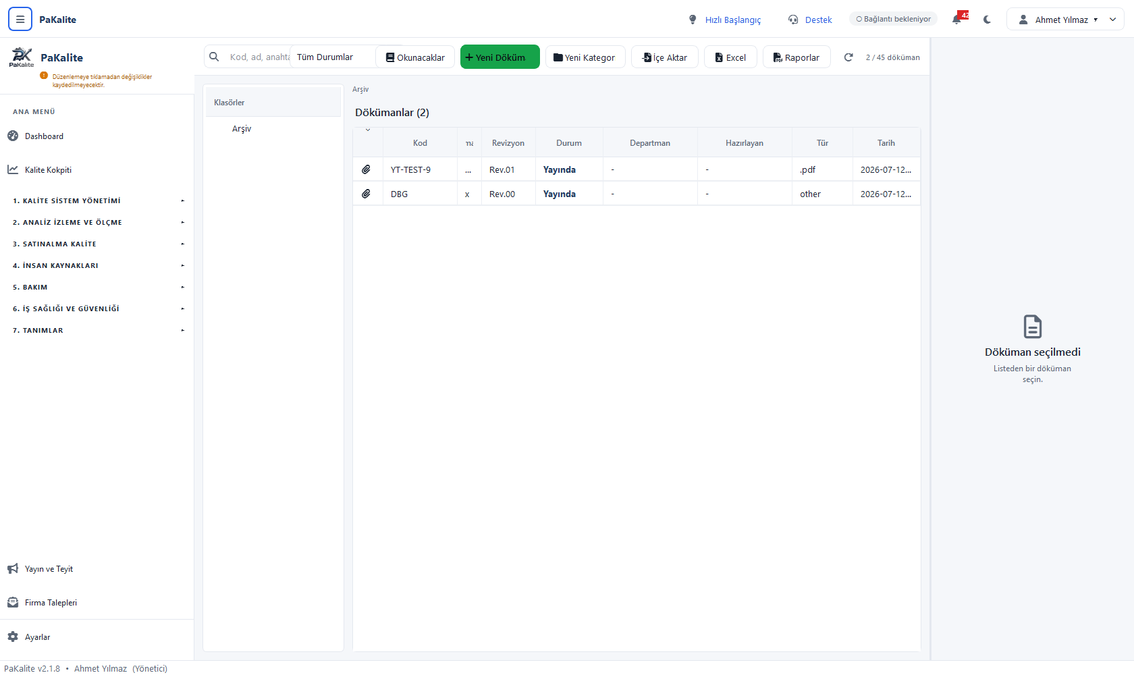Expand 1. Kalite Sistem Yönetimi section
The height and width of the screenshot is (675, 1134).
98,200
